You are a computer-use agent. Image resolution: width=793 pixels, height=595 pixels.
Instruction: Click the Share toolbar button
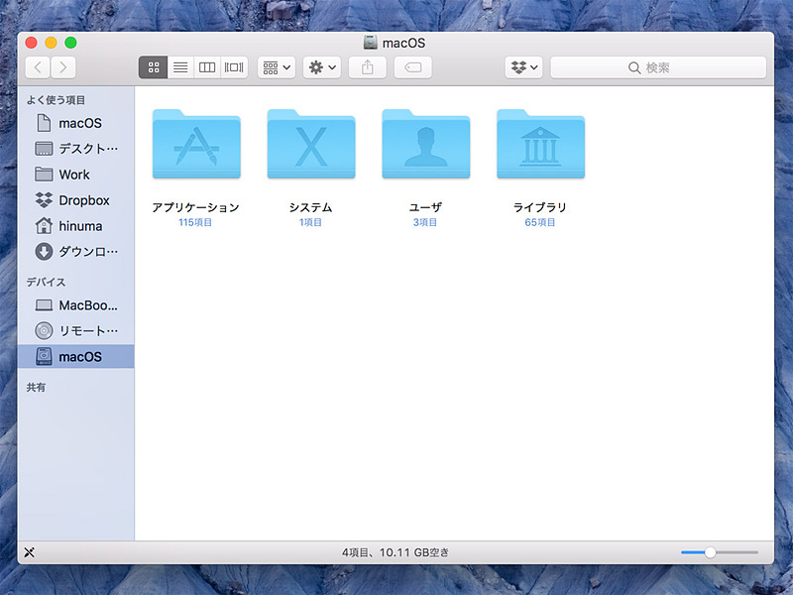(x=368, y=67)
